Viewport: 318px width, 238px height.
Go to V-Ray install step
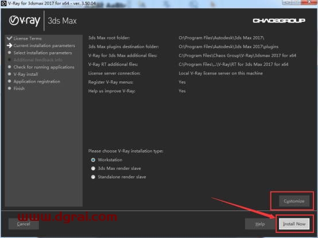pyautogui.click(x=26, y=74)
